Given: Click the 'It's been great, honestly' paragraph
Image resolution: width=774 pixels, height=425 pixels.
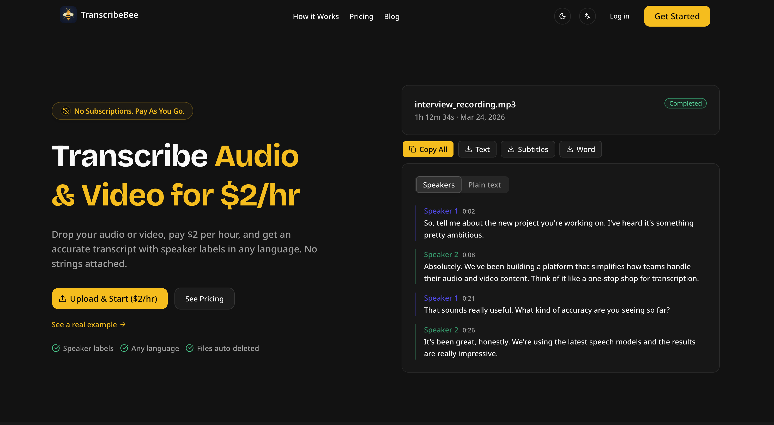Looking at the screenshot, I should tap(559, 348).
